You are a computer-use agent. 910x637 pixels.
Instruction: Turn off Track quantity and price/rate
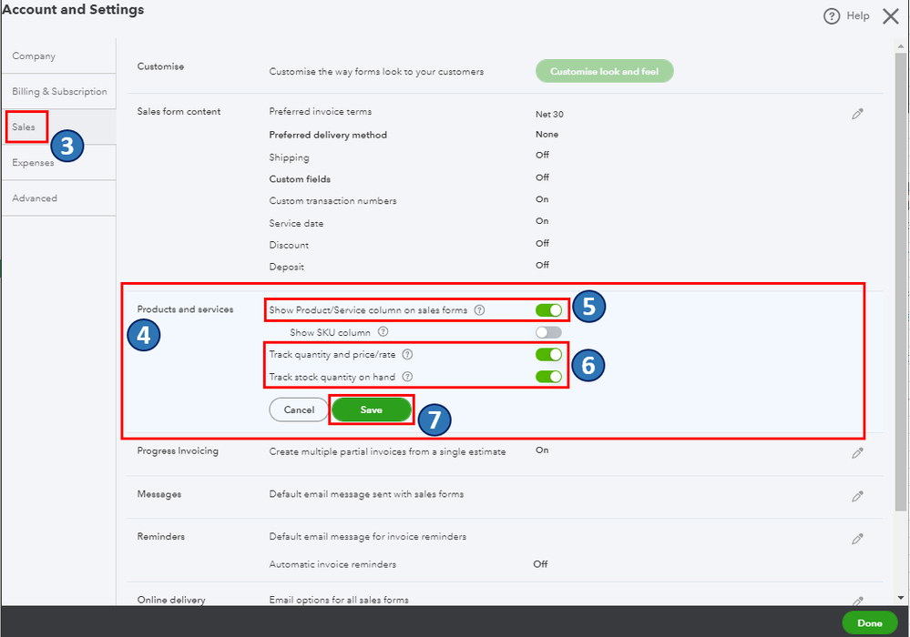point(548,354)
